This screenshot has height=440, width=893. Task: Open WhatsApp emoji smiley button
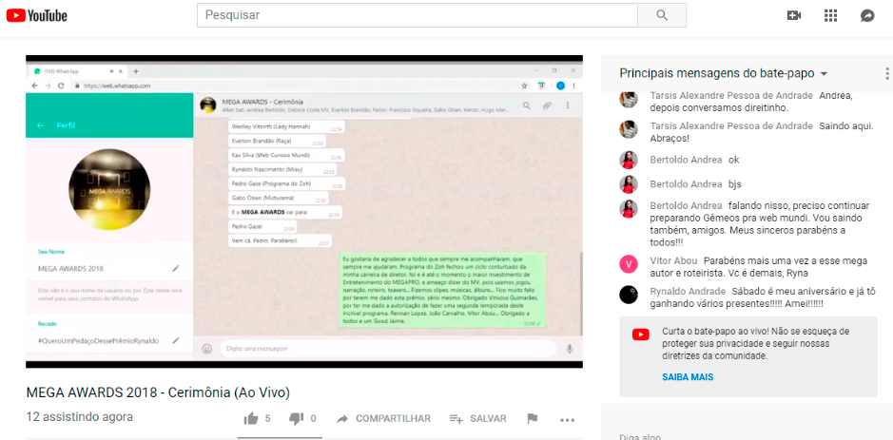[x=207, y=349]
